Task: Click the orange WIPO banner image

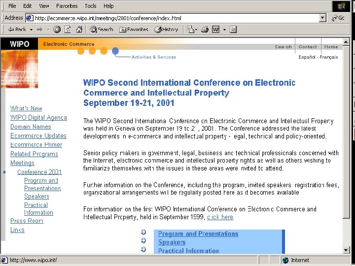Action: coord(19,69)
